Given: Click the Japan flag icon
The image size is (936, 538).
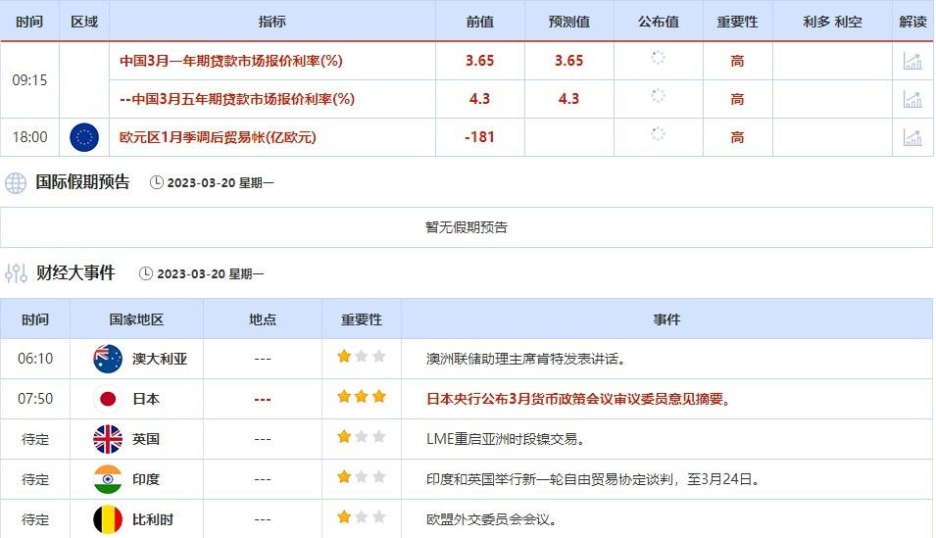Looking at the screenshot, I should coord(107,399).
